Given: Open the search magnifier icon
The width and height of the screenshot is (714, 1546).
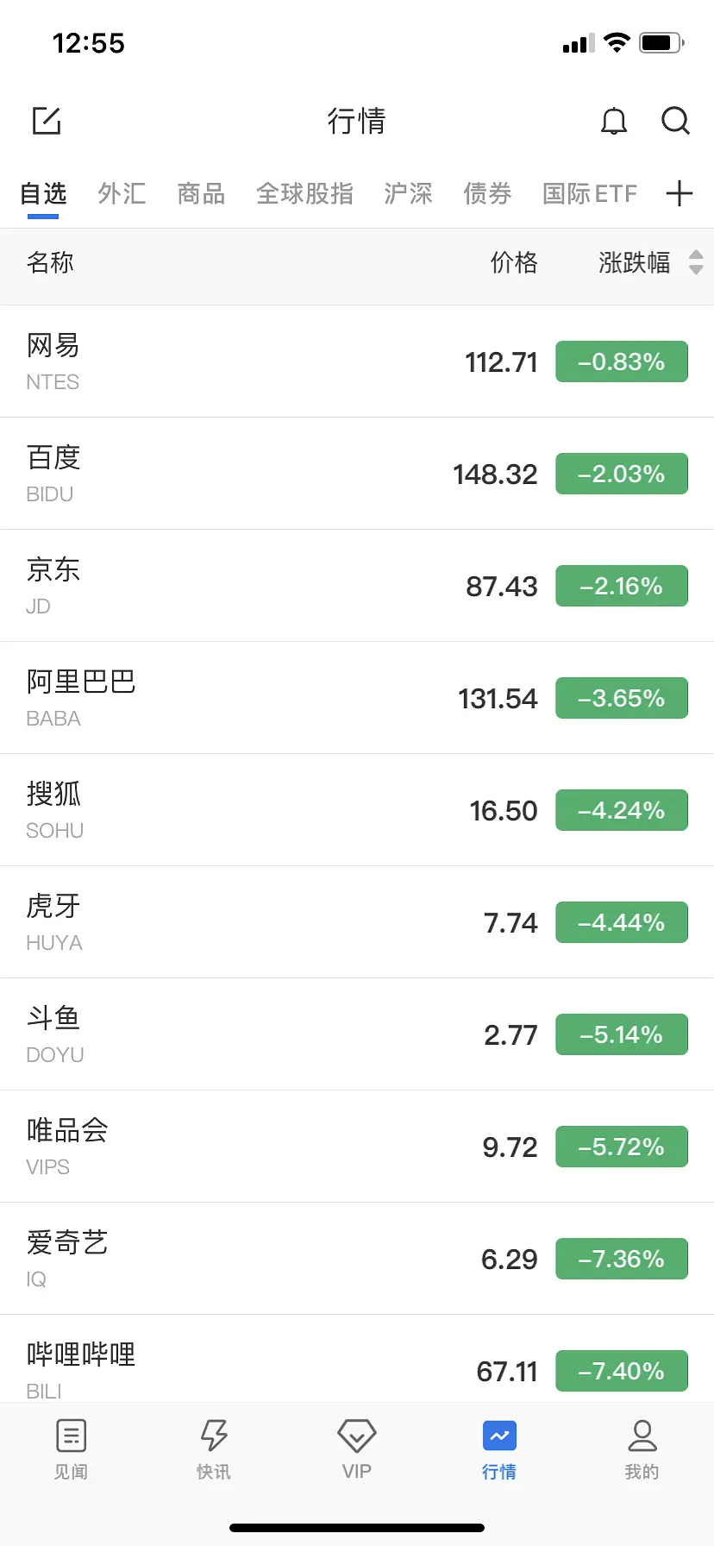Looking at the screenshot, I should [x=675, y=122].
